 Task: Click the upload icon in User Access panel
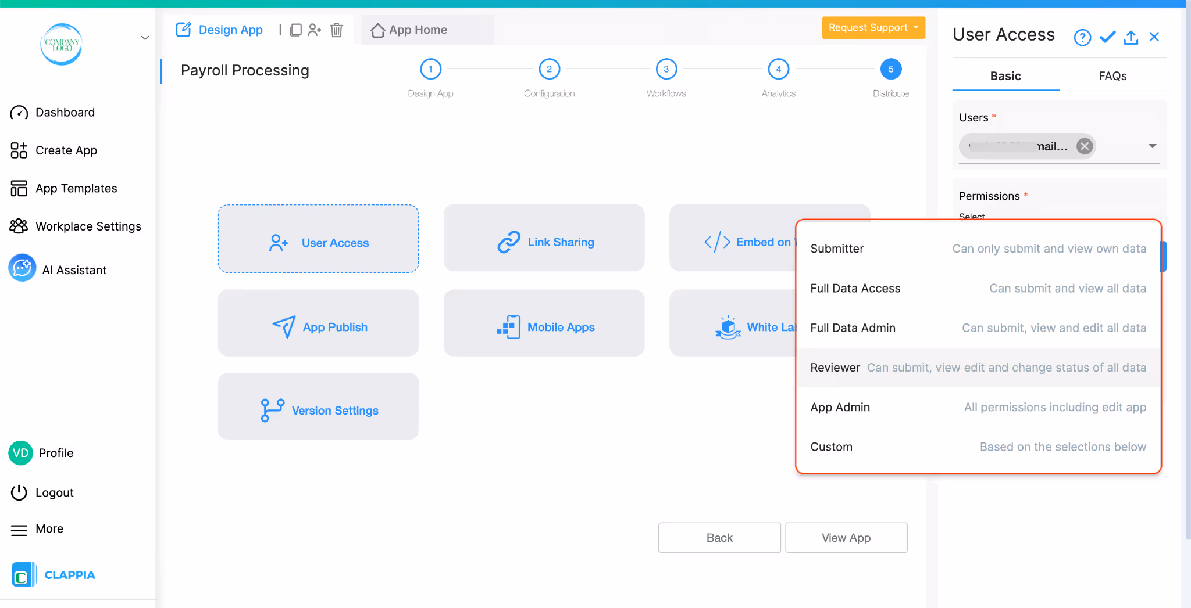coord(1131,37)
